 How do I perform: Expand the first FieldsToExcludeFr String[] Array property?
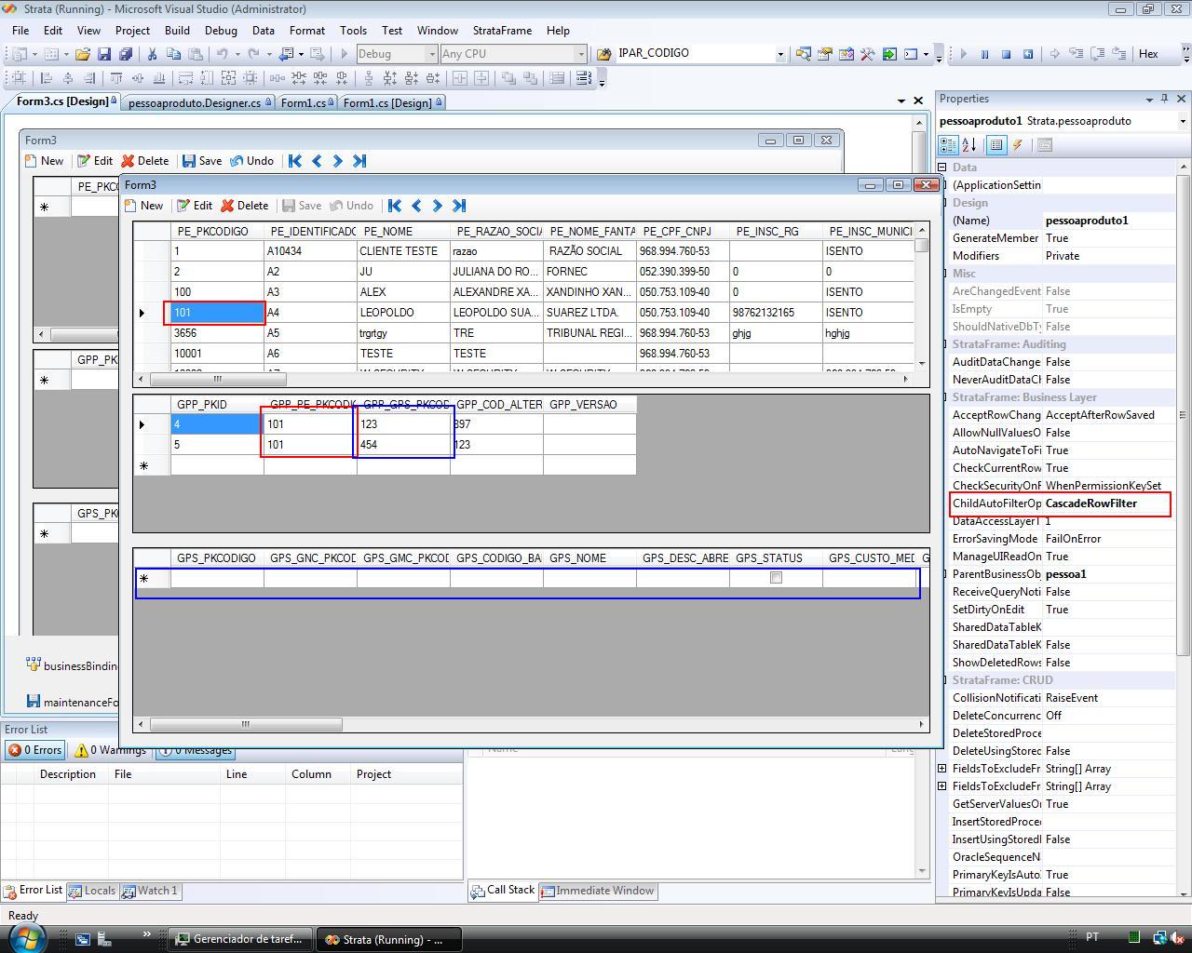click(x=942, y=769)
